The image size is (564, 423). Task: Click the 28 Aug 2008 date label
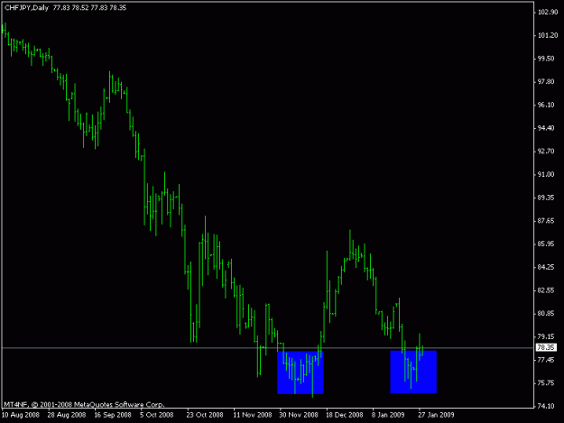coord(67,415)
